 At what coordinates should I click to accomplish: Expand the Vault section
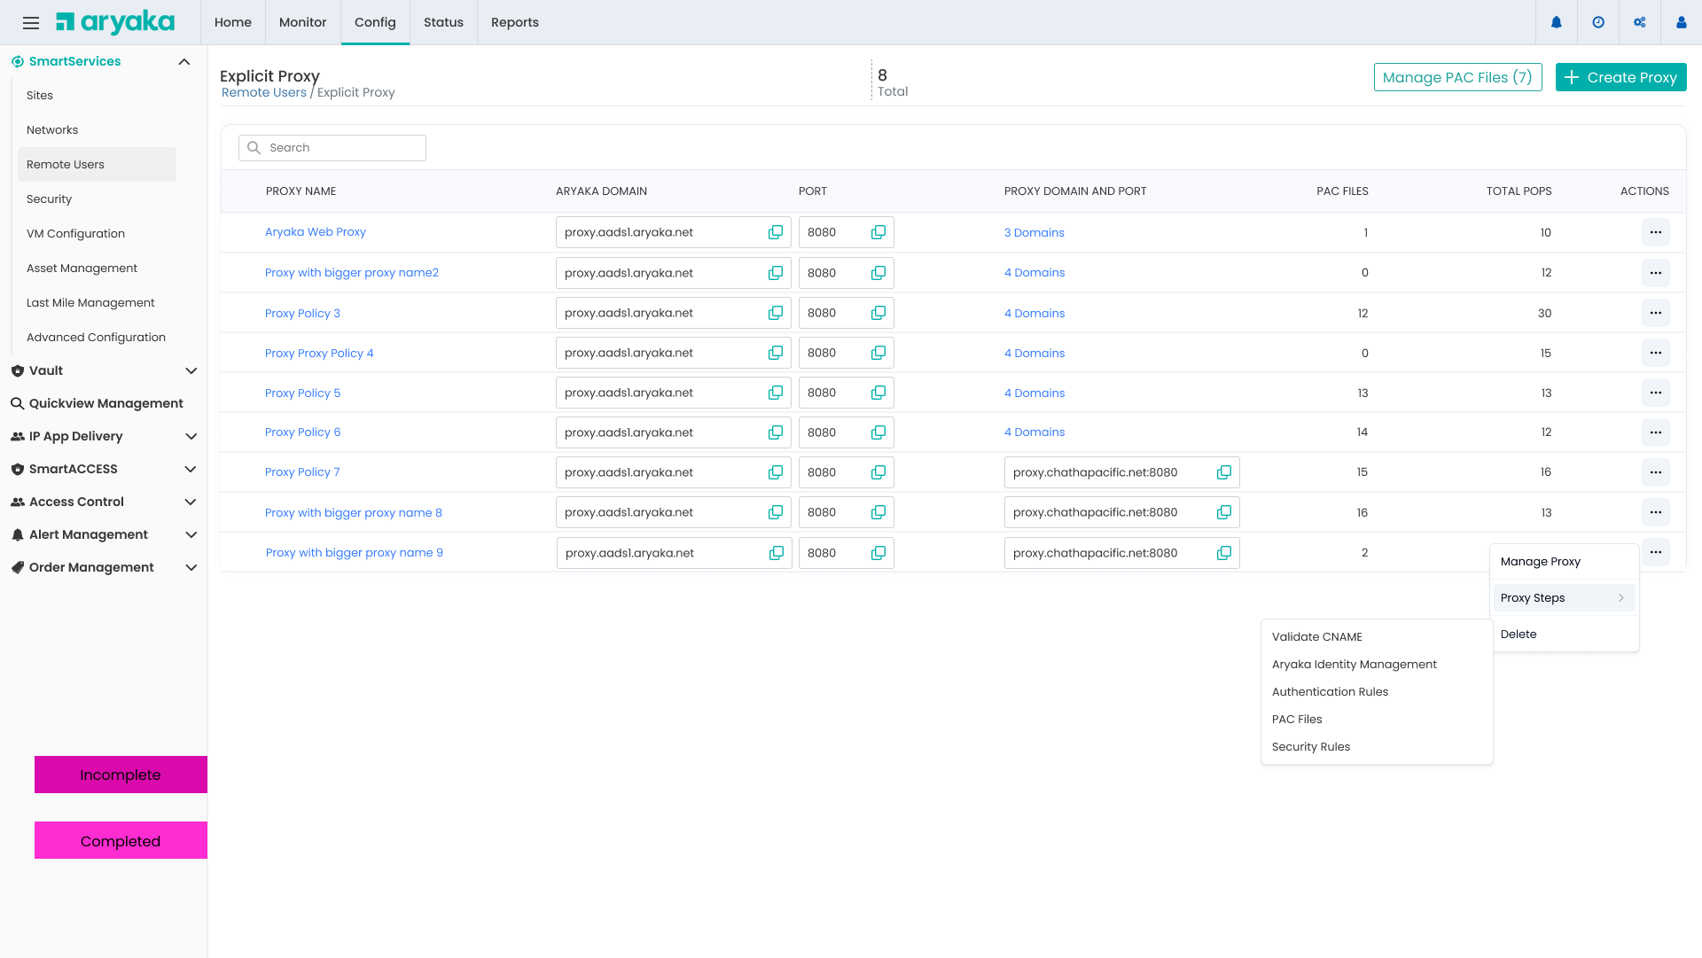tap(191, 371)
